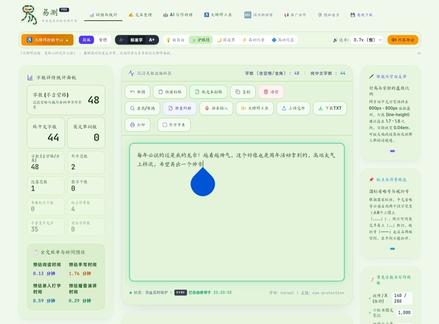
Task: Select 标准字 font size
Action: click(136, 40)
